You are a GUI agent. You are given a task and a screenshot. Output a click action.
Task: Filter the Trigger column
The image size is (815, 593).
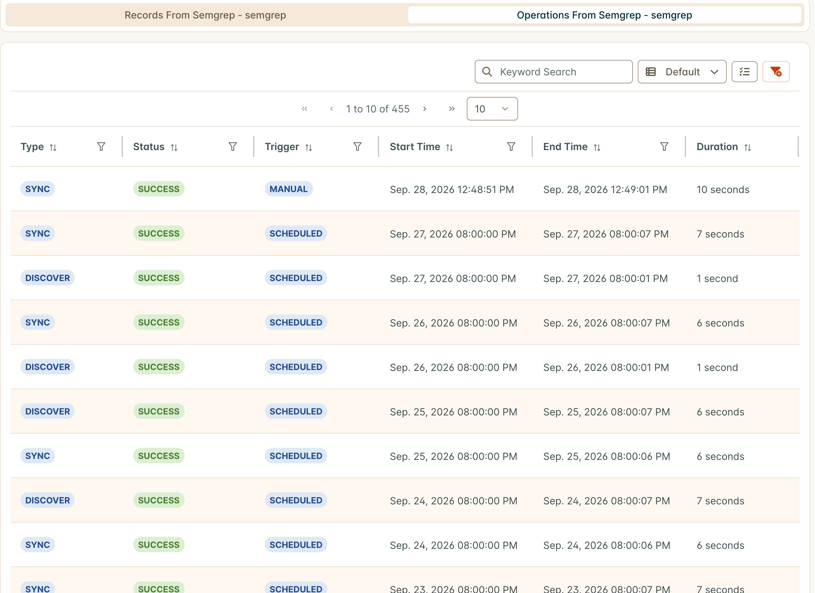point(357,147)
